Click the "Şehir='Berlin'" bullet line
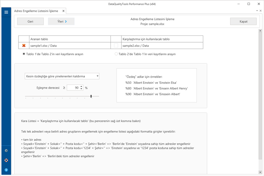This screenshot has width=264, height=176. 58,156
